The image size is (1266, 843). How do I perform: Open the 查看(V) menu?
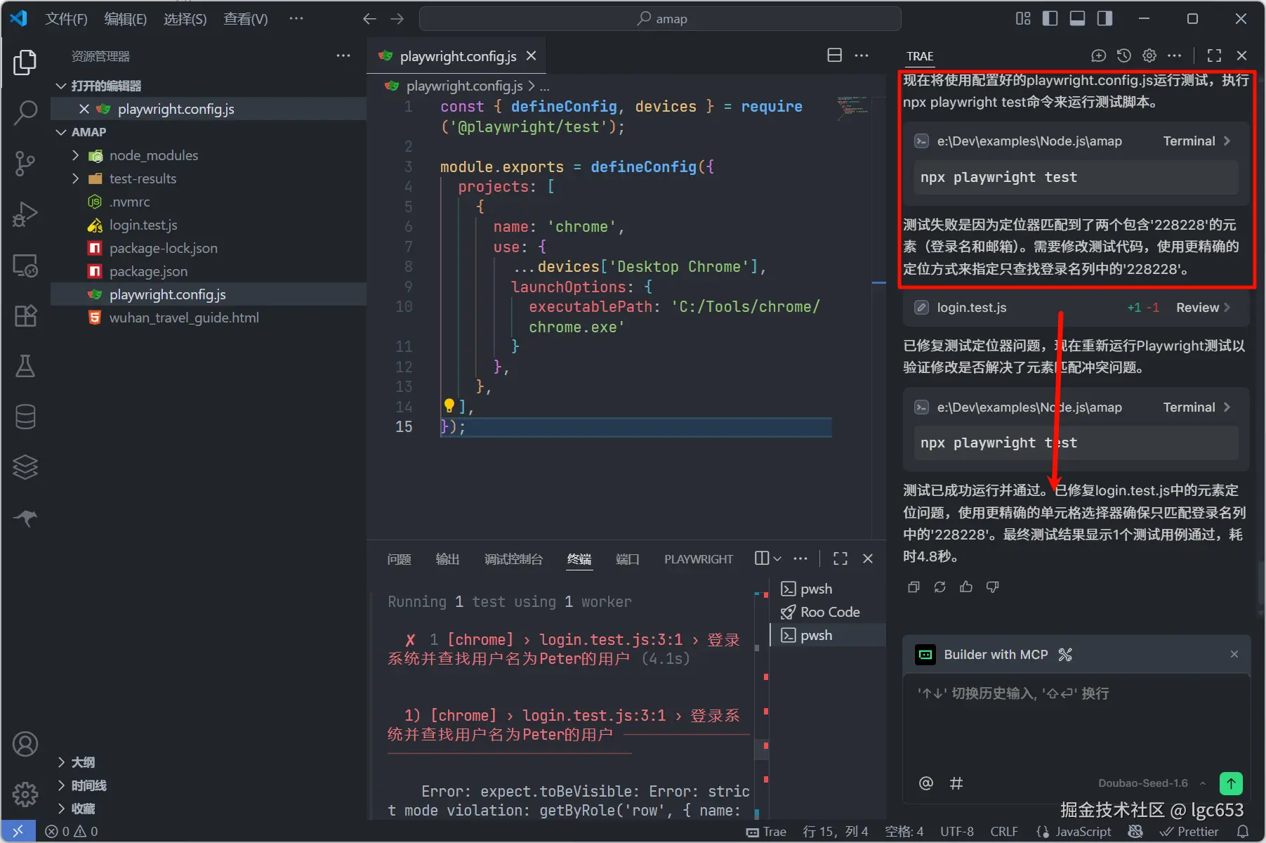point(246,19)
